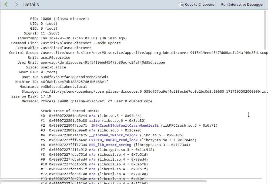Click ERR_lib_error_string in frame #6
Image resolution: width=268 pixels, height=184 pixels.
click(x=110, y=145)
